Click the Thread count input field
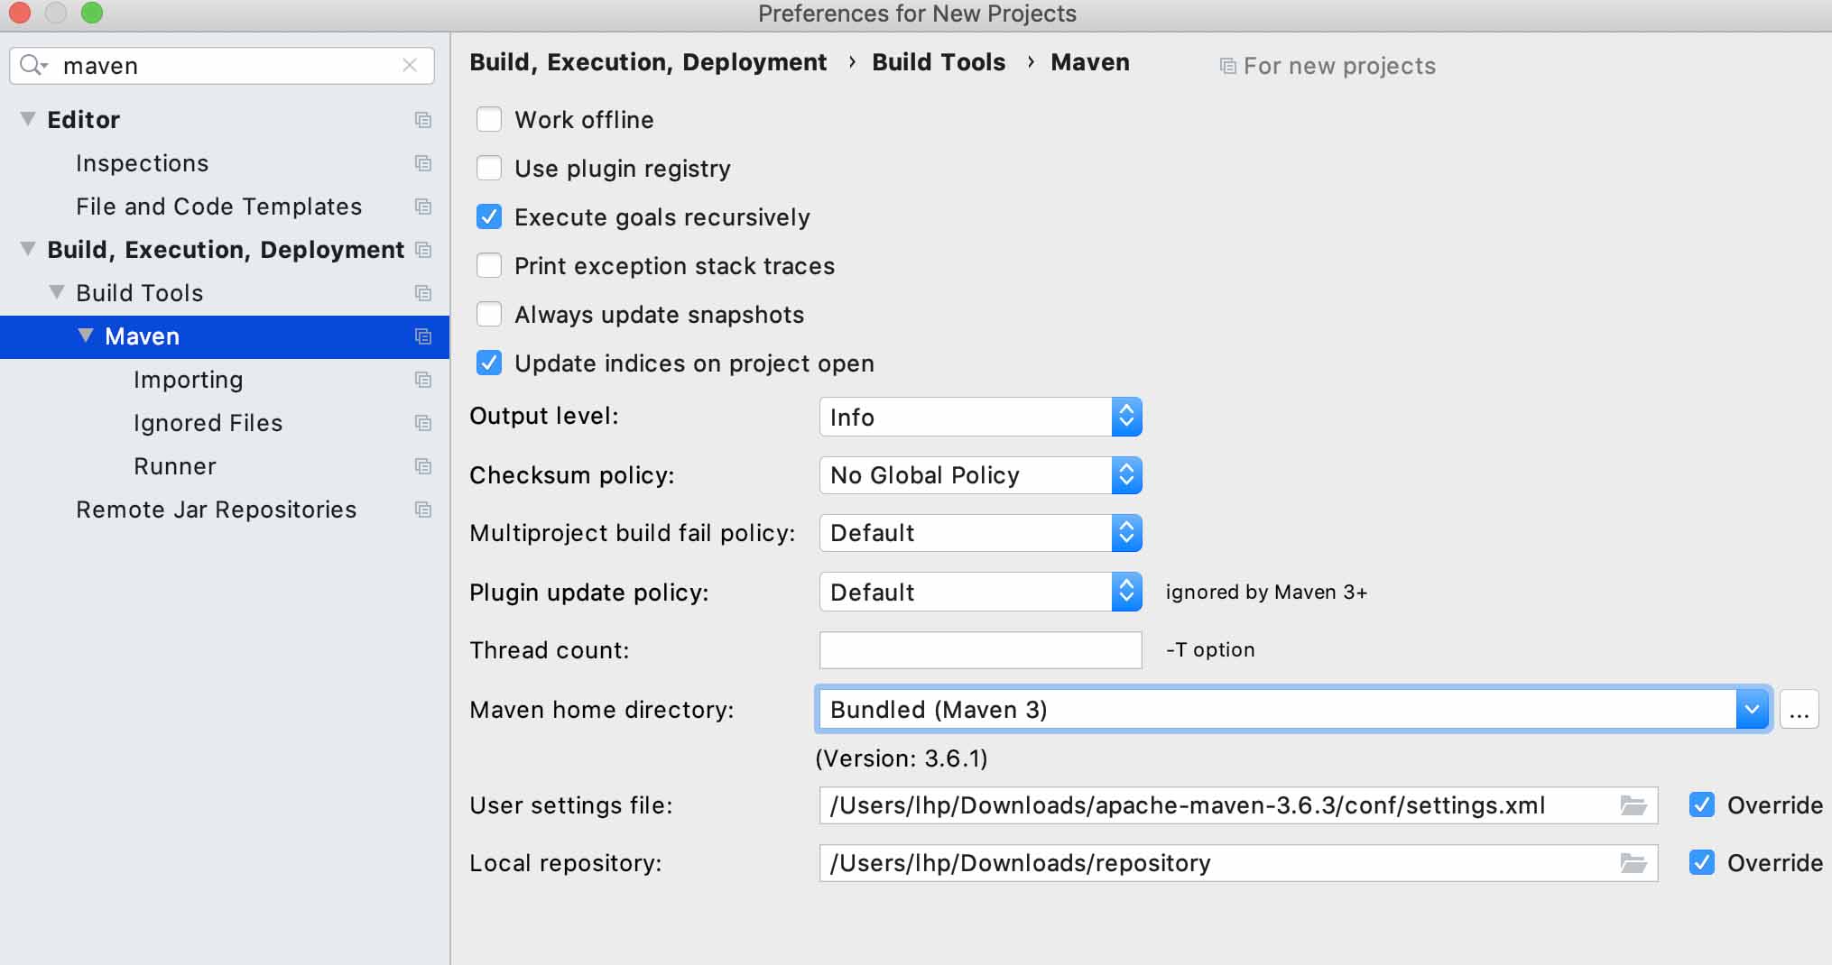Viewport: 1832px width, 965px height. 980,650
